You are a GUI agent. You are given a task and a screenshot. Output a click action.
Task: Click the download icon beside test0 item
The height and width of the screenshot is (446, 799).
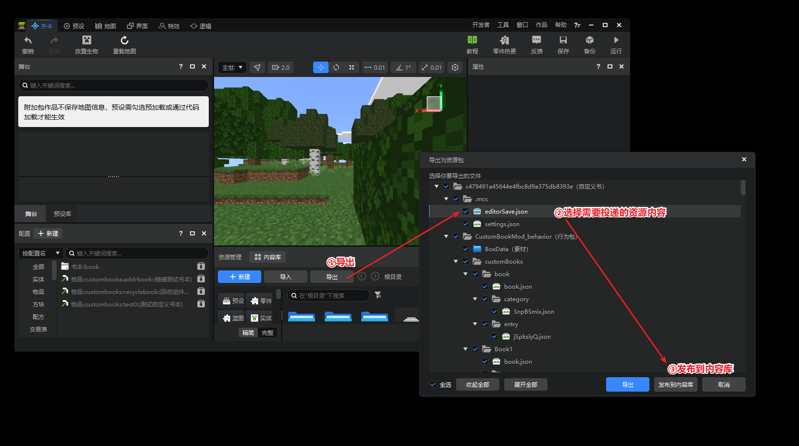201,304
